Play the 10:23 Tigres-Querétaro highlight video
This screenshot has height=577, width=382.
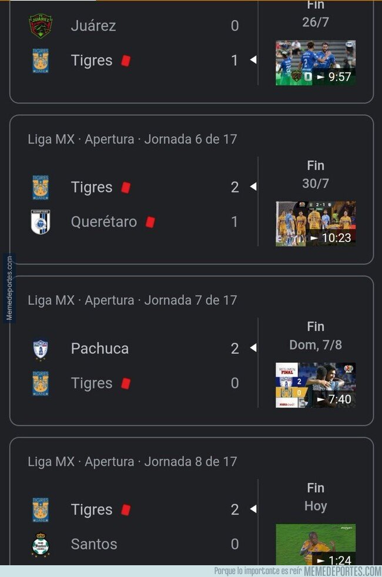point(316,223)
